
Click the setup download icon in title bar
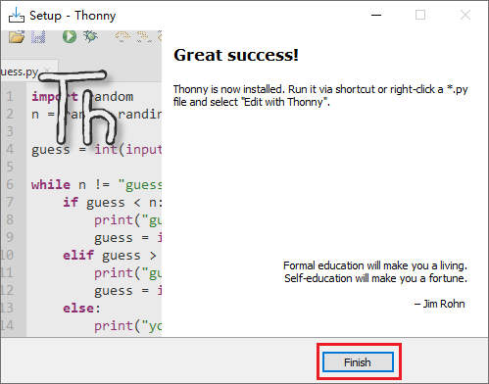pyautogui.click(x=17, y=15)
